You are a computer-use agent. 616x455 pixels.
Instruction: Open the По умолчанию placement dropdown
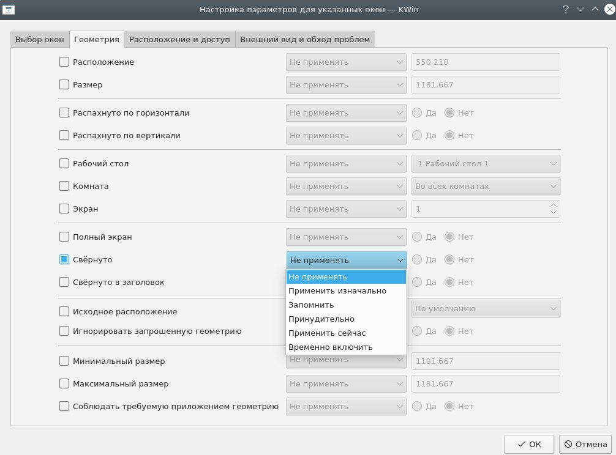pos(486,309)
